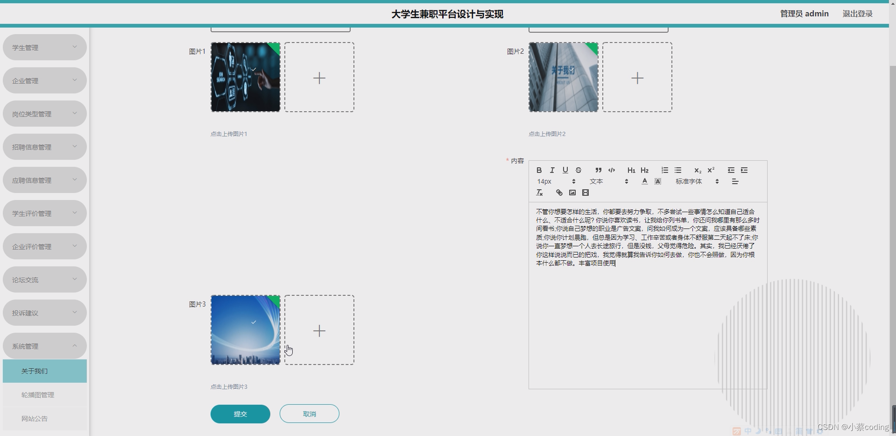Add another image next to 图片3
This screenshot has height=436, width=896.
coord(319,330)
